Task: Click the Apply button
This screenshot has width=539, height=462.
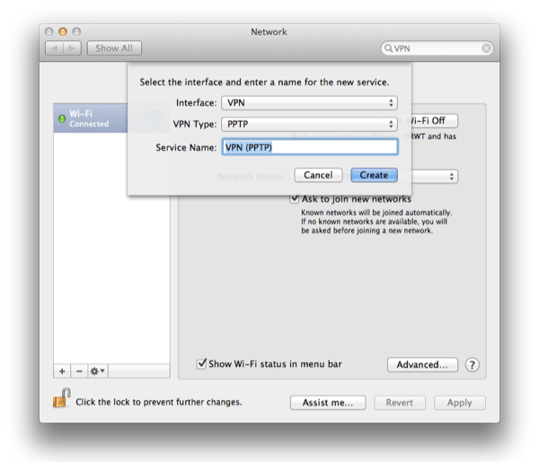Action: coord(460,403)
